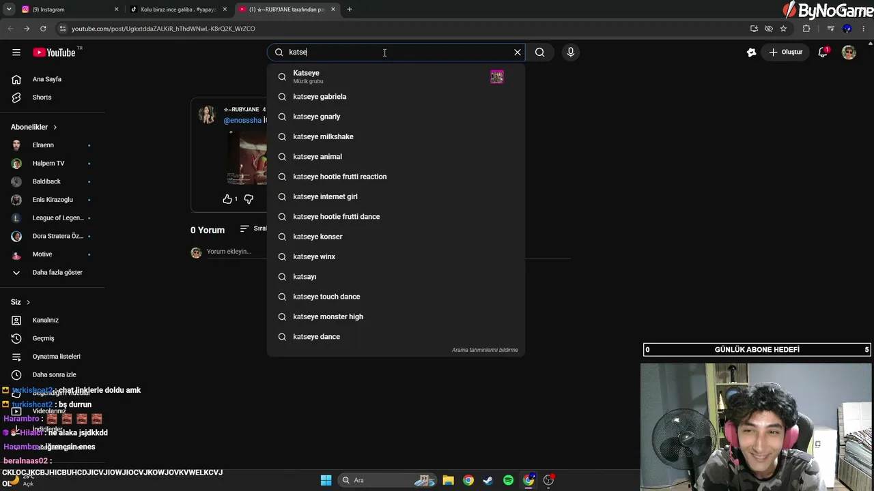
Task: Open the account avatar menu
Action: 849,53
